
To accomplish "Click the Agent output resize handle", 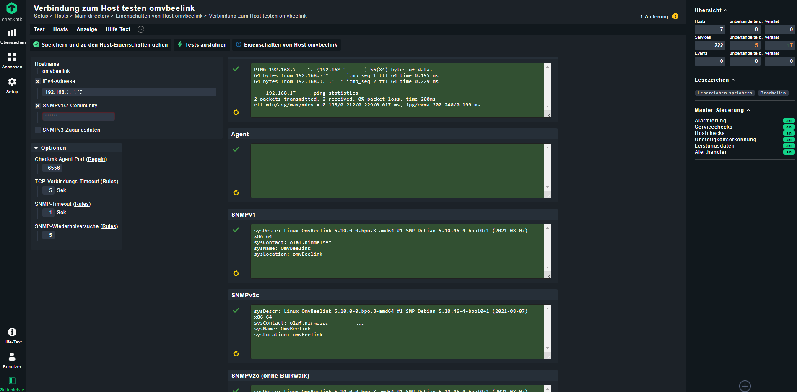I will click(x=548, y=195).
